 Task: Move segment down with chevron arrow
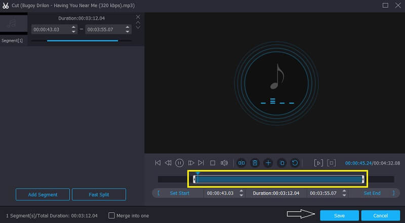click(138, 28)
